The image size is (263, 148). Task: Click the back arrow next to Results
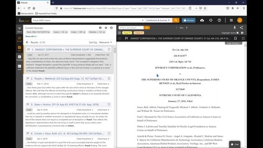[27, 42]
